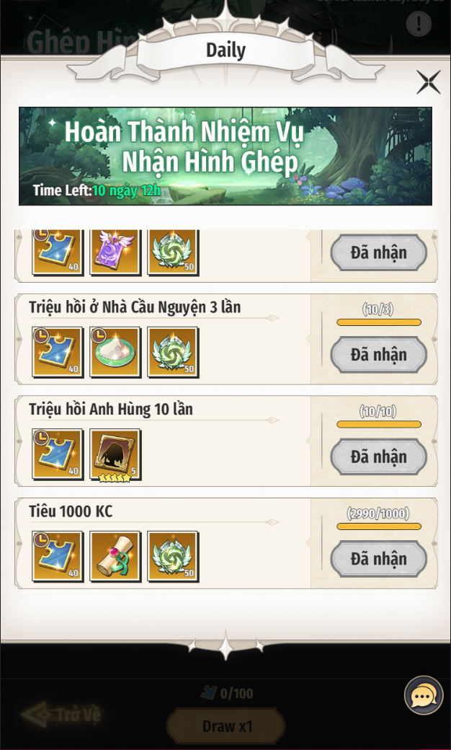The width and height of the screenshot is (451, 750).
Task: Tap the Draw x1 button
Action: point(226,727)
